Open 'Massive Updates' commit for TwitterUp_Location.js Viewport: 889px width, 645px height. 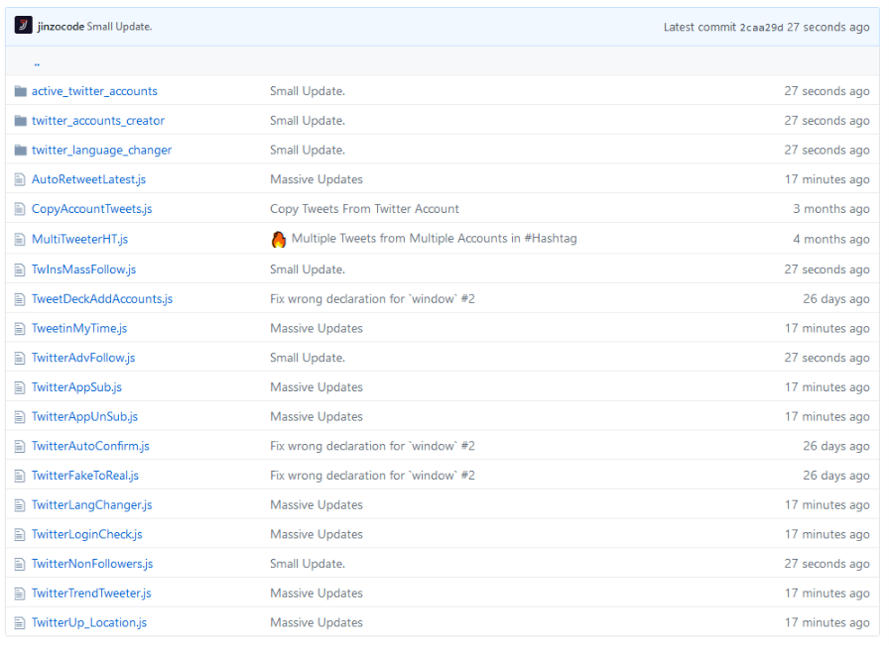(x=317, y=623)
